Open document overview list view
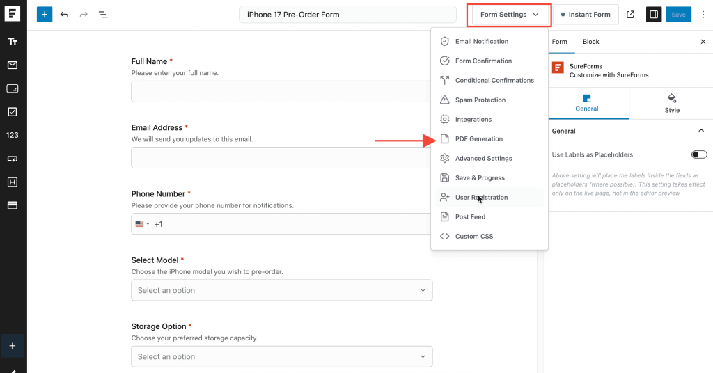Viewport: 713px width, 373px height. coord(103,15)
